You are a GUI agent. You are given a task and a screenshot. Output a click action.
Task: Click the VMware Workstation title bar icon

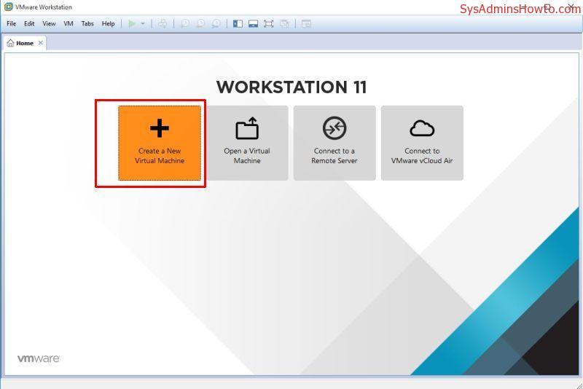[8, 7]
